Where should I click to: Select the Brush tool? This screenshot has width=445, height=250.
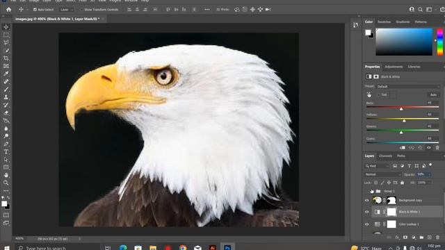(6, 90)
